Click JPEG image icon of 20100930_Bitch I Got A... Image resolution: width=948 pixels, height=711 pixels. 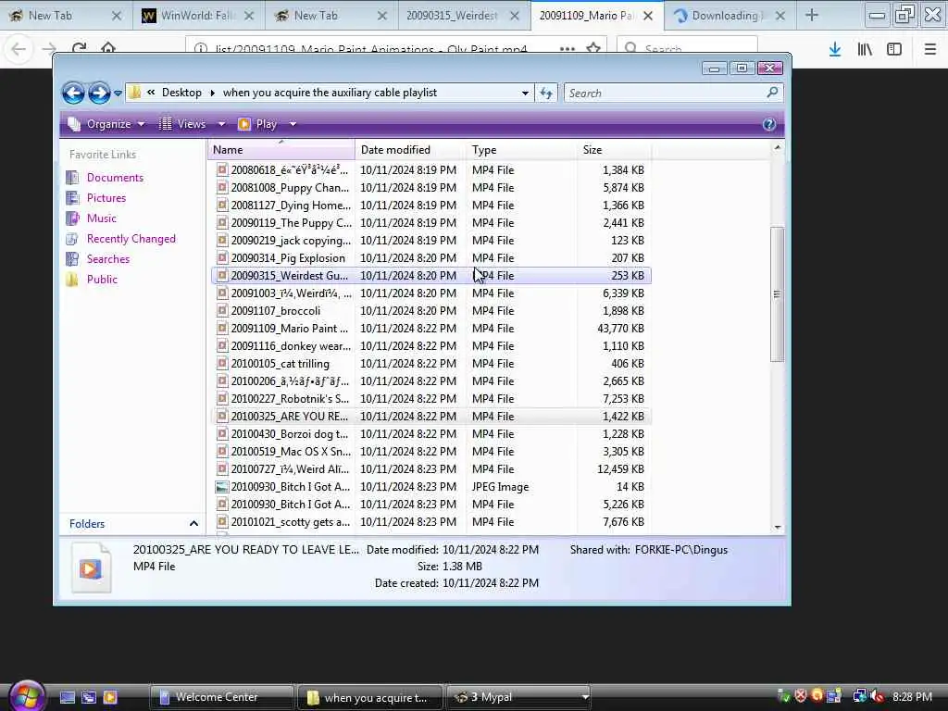[x=222, y=487]
